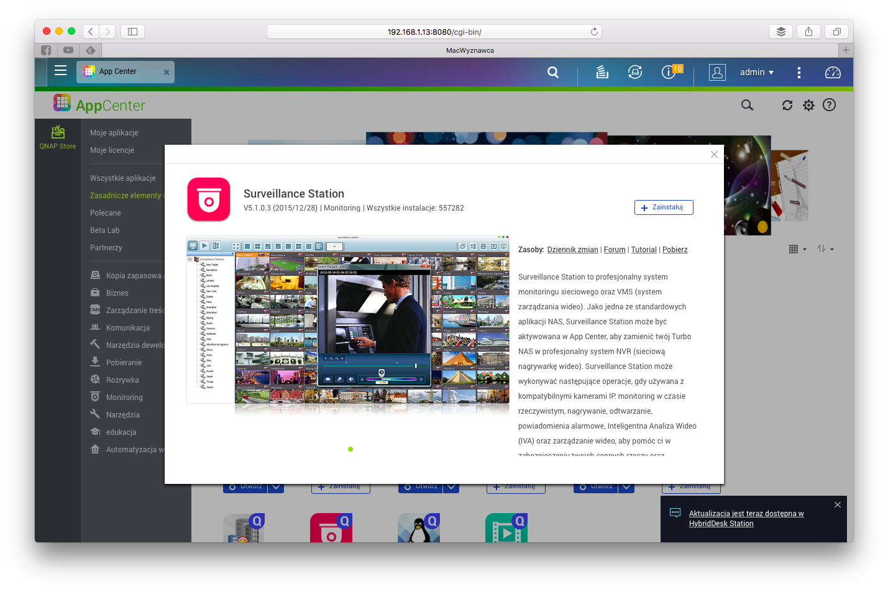Screen dimensions: 888x592
Task: Select the Pobieranie category
Action: [116, 362]
